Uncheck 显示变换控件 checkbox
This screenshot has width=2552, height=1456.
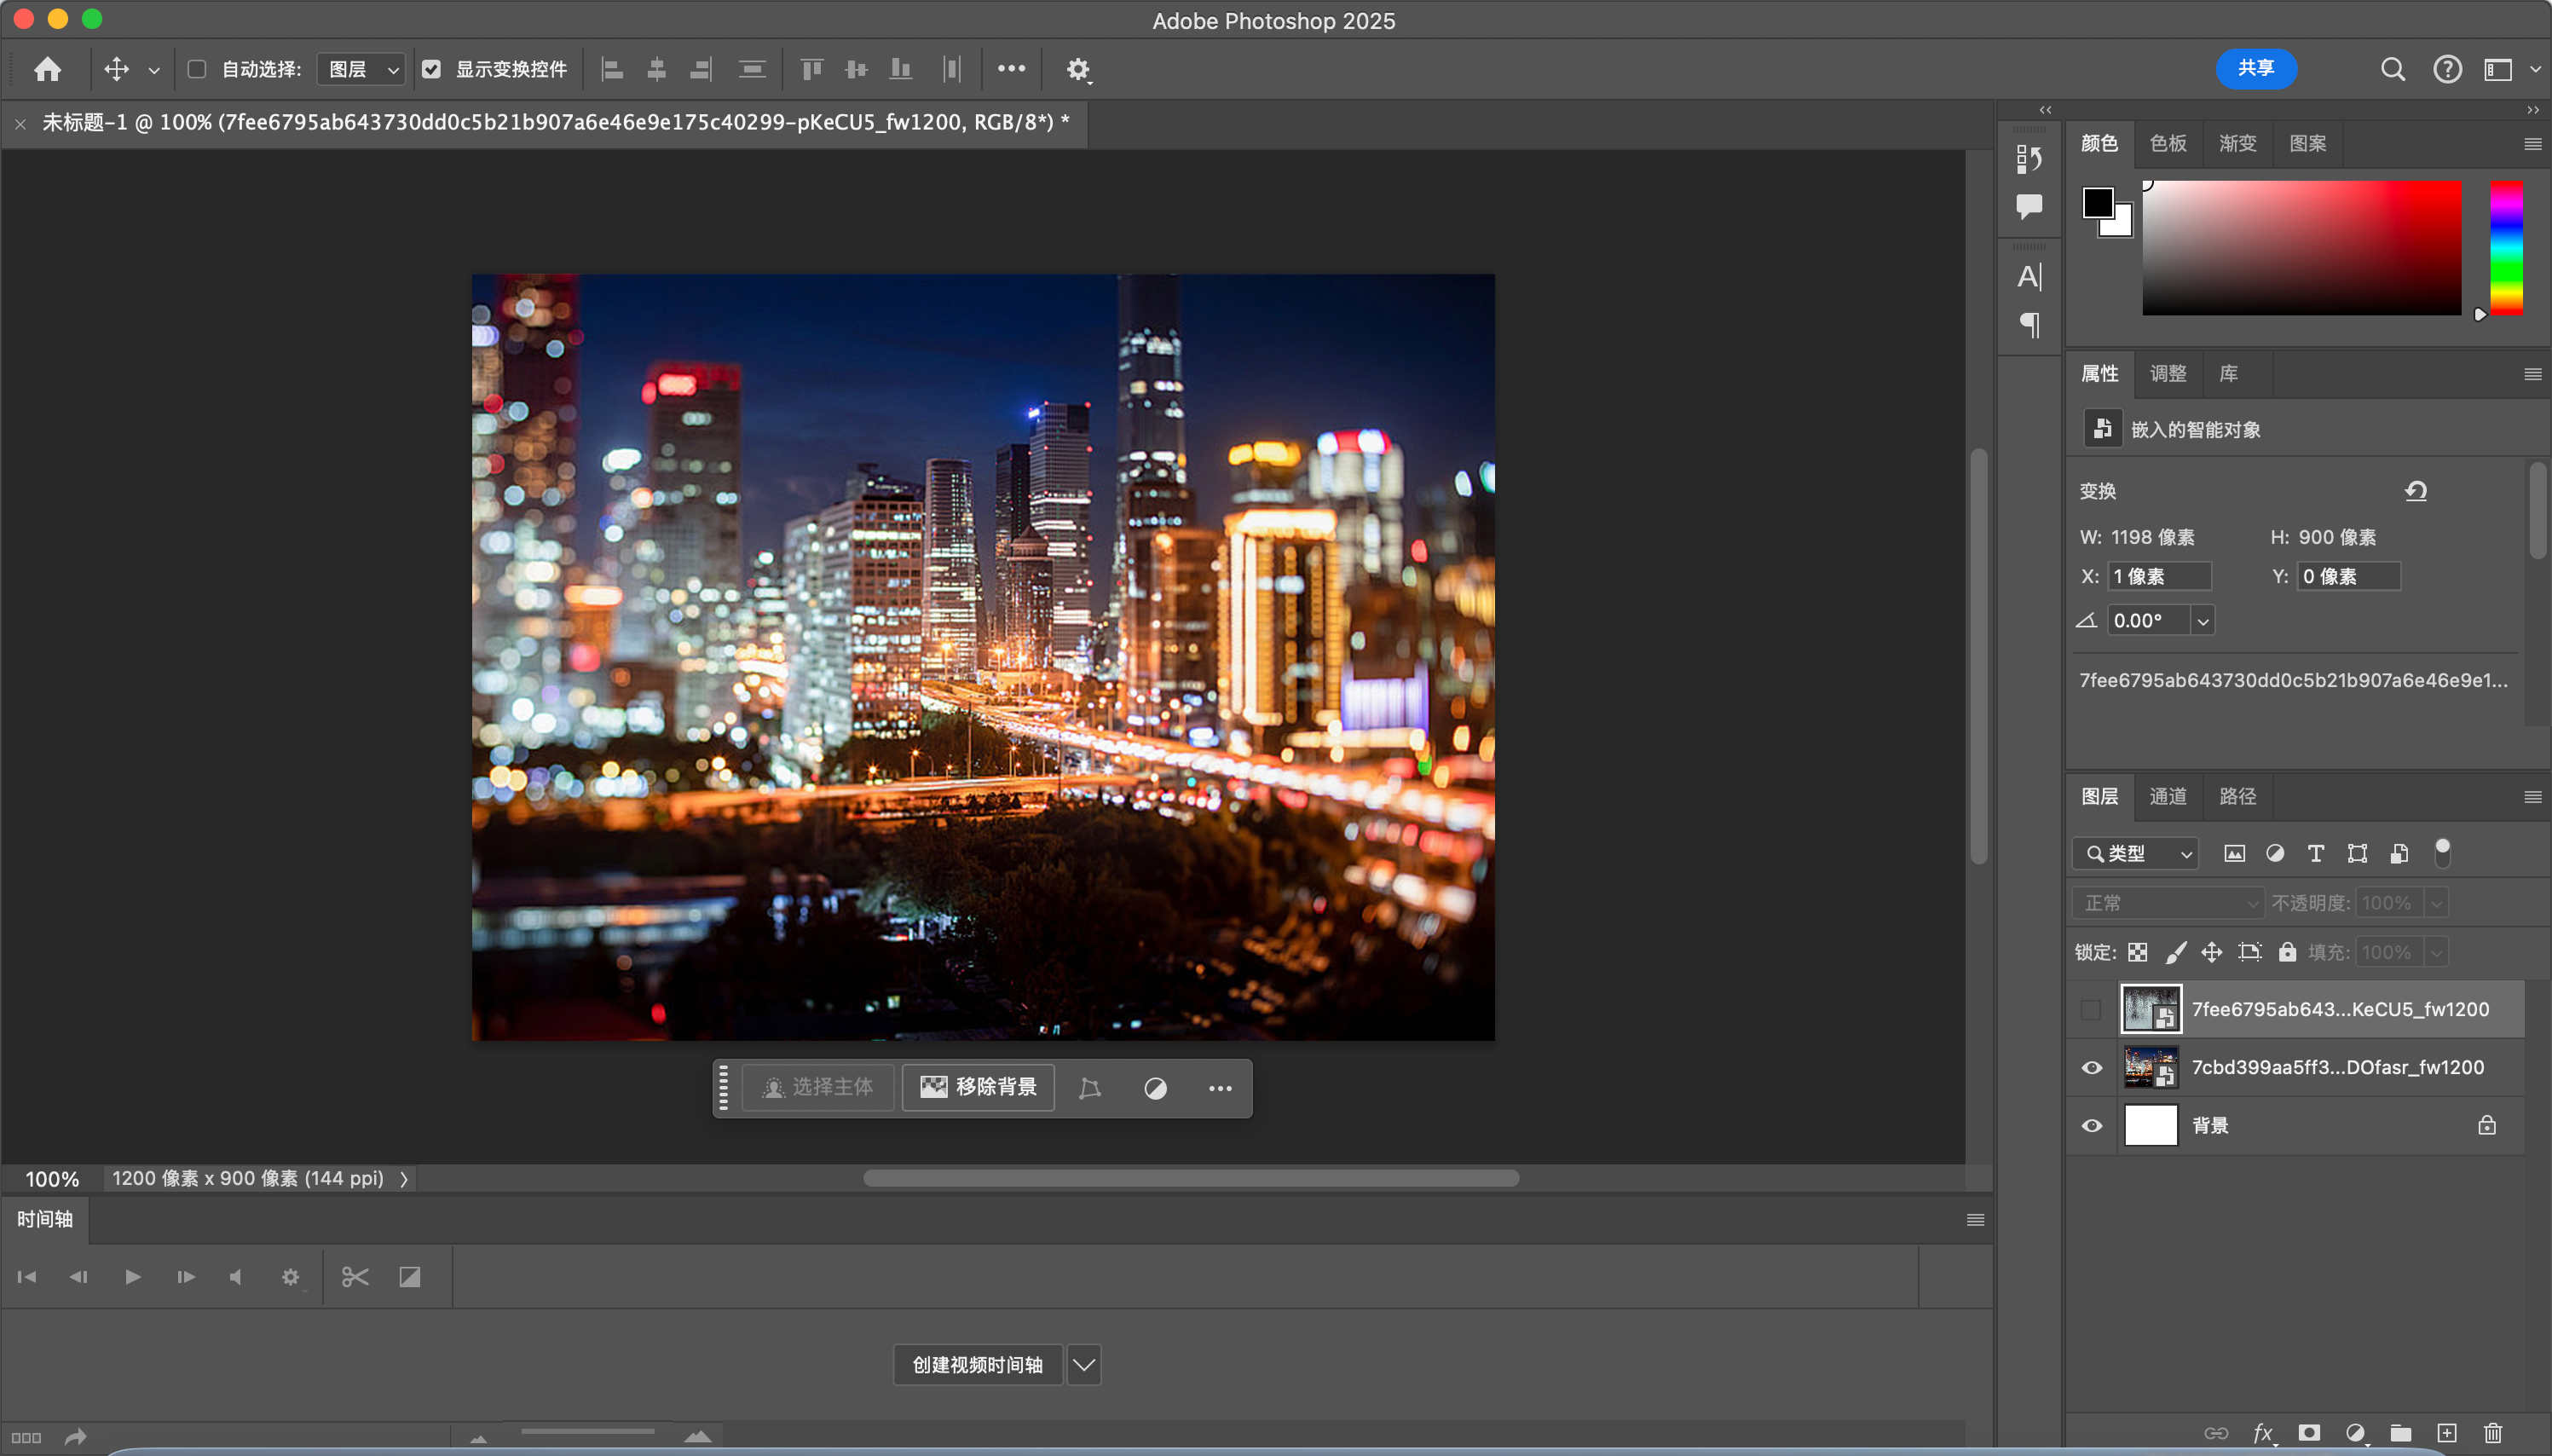coord(430,69)
